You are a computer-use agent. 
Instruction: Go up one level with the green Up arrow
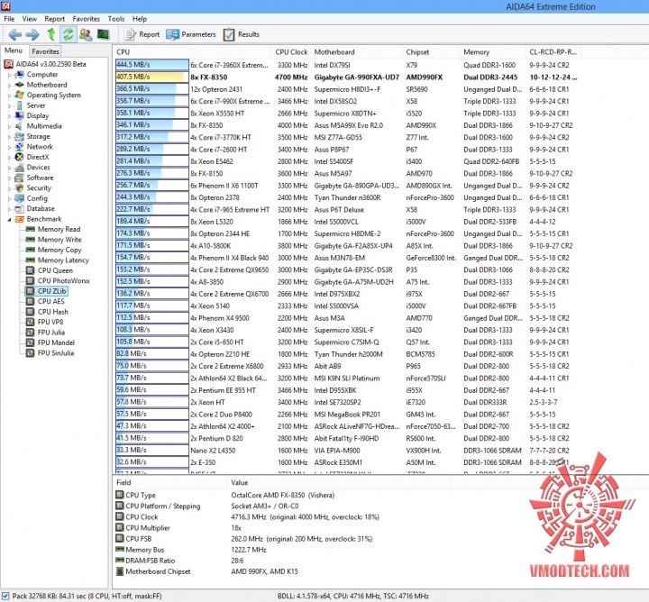50,34
